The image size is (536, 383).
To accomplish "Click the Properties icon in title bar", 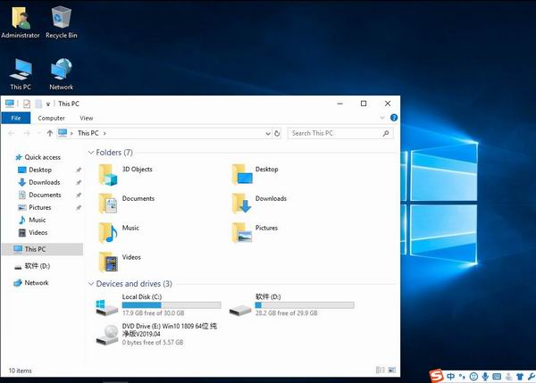I will [x=27, y=104].
